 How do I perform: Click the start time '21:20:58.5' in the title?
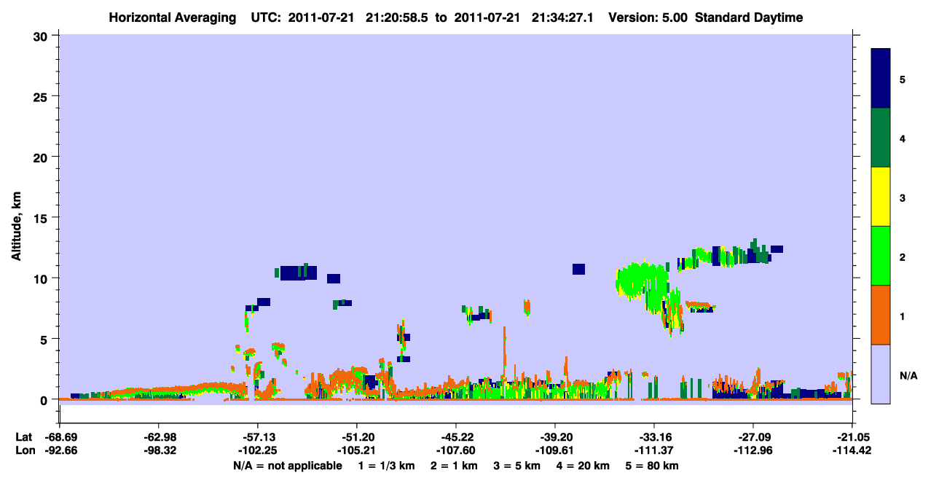pos(398,17)
